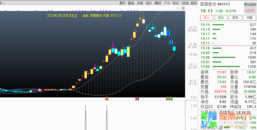Click the 外盘 value 359770
This screenshot has width=257, height=130.
[220, 92]
